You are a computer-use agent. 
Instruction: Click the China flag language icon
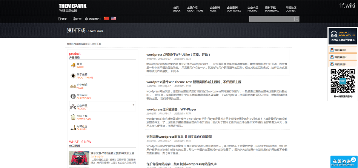click(x=106, y=18)
